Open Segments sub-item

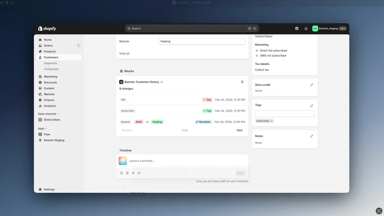pos(50,63)
